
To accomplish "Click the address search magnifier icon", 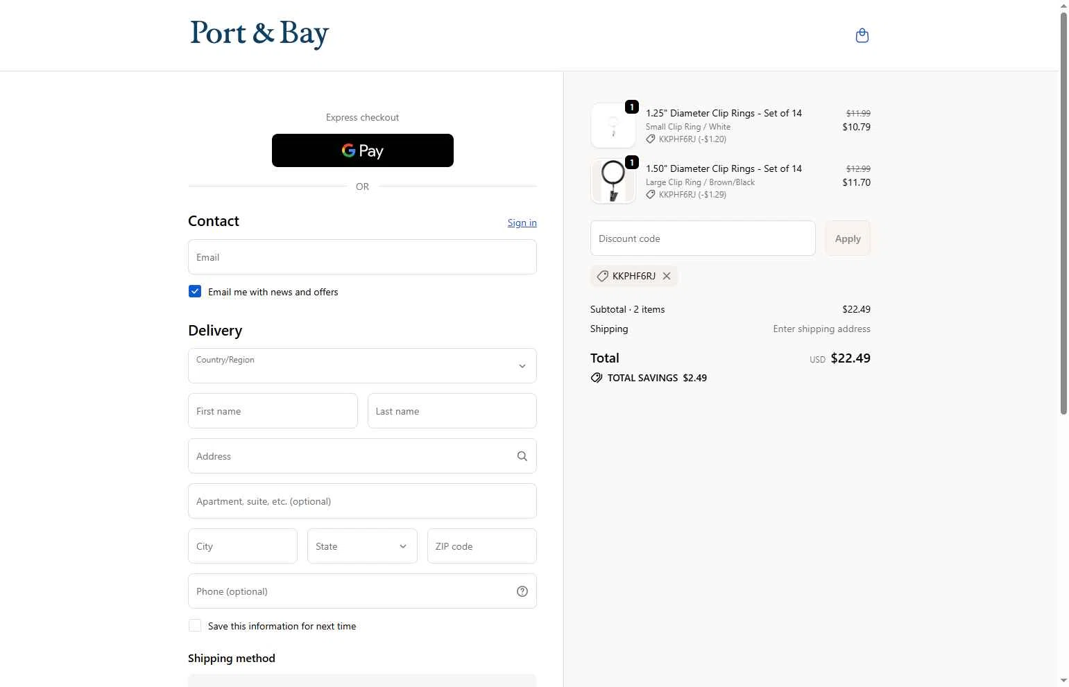I will pyautogui.click(x=522, y=456).
